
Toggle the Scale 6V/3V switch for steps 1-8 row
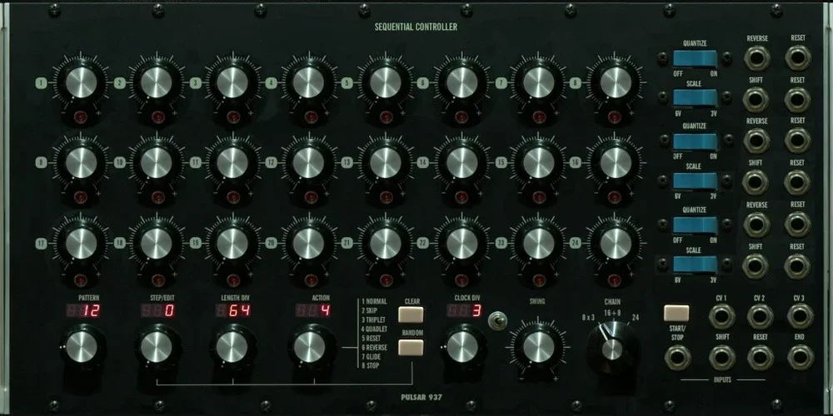[x=695, y=97]
